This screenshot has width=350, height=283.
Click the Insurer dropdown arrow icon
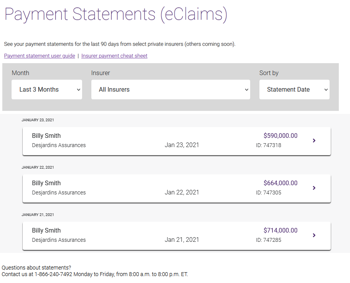[x=247, y=90]
